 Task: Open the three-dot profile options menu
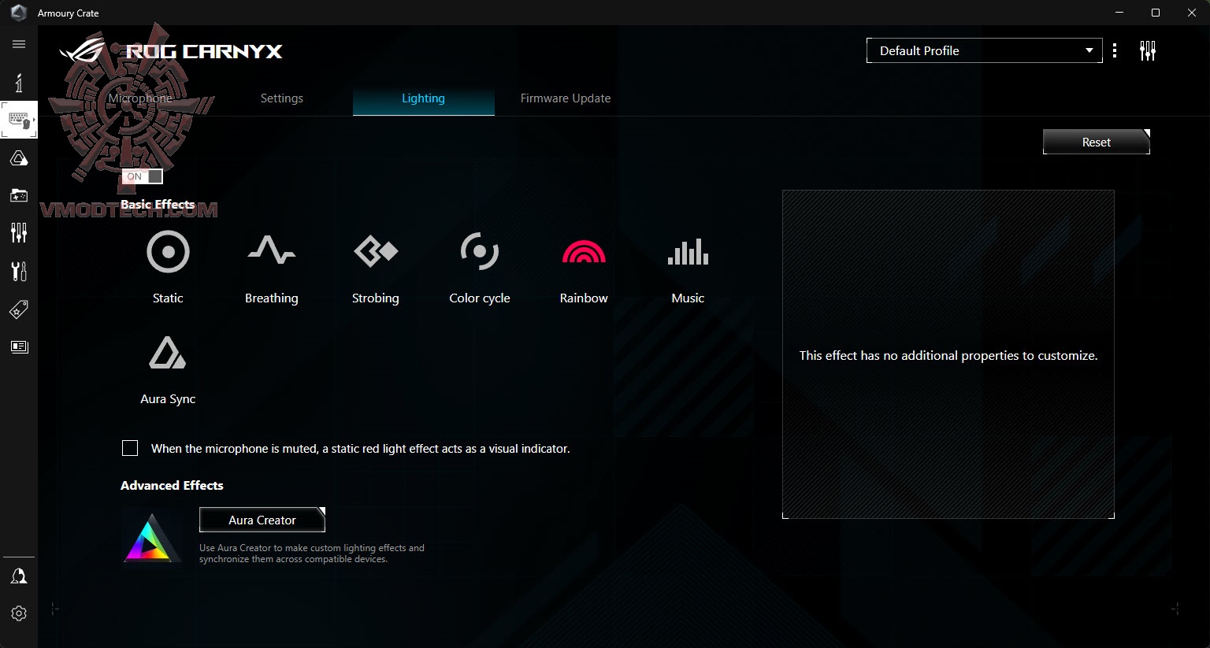pos(1115,50)
